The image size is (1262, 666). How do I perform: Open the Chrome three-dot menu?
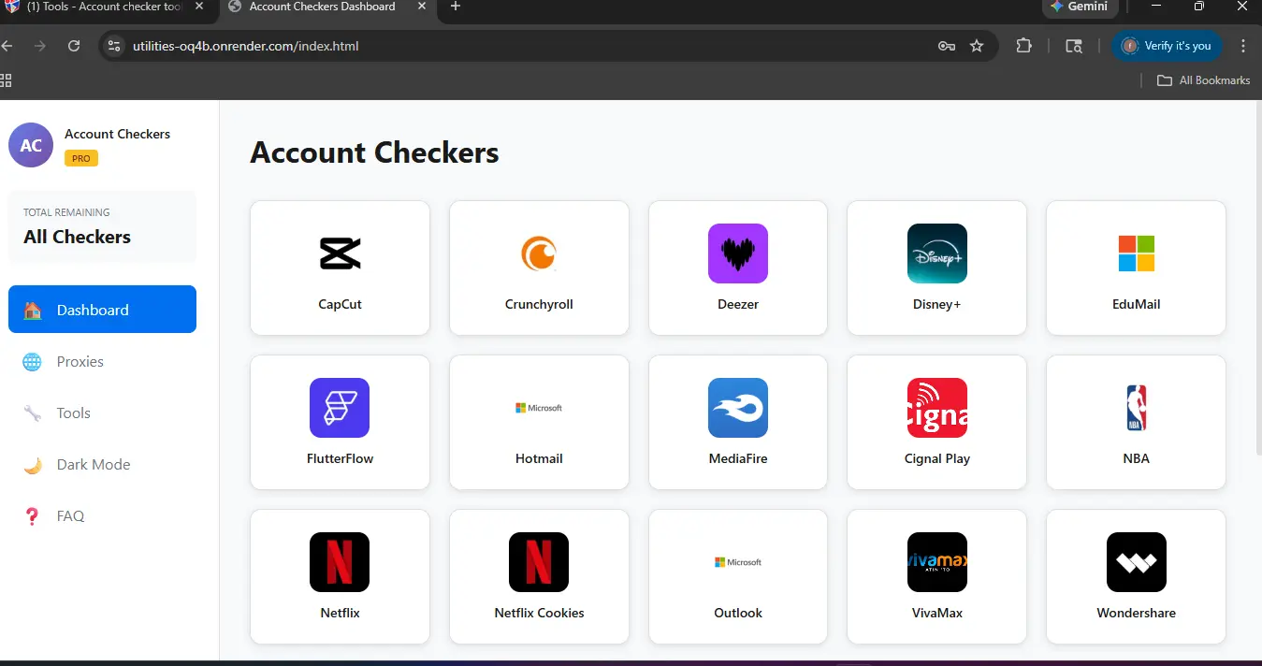coord(1243,46)
